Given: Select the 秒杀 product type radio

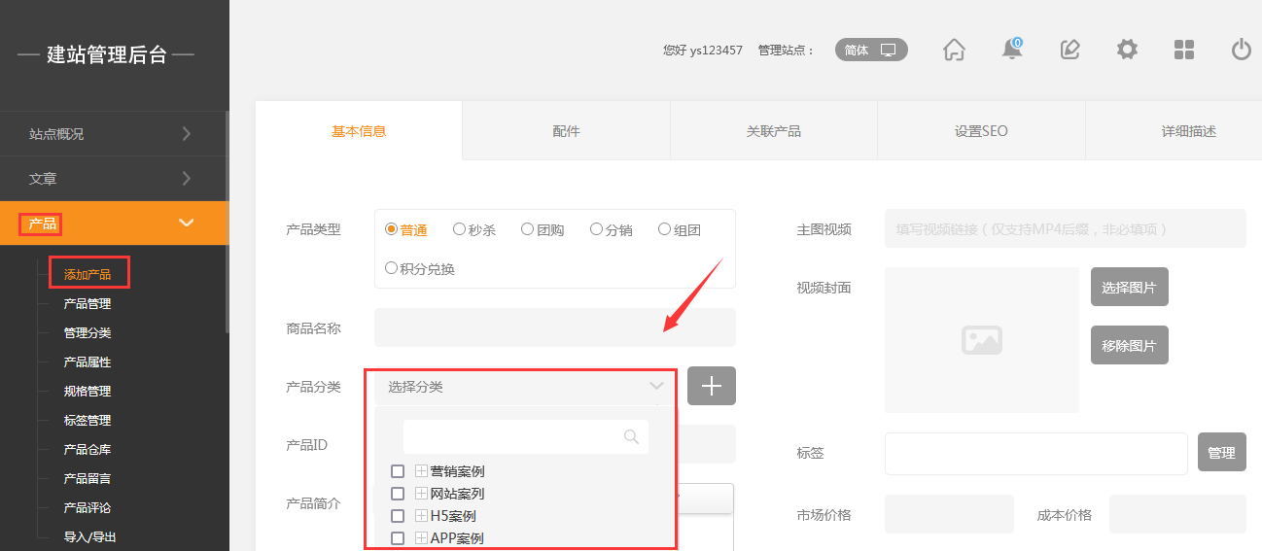Looking at the screenshot, I should tap(460, 230).
